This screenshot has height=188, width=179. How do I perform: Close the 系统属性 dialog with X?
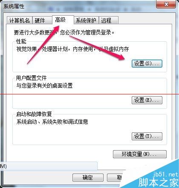click(x=166, y=4)
